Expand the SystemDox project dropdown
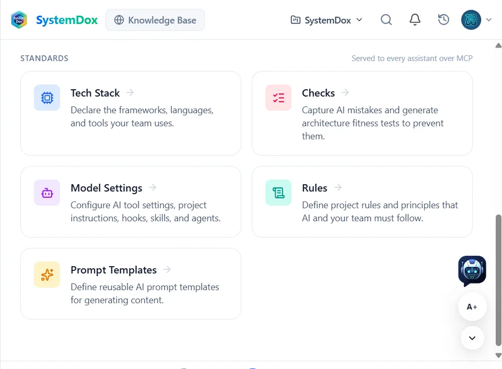502x369 pixels. (x=326, y=20)
